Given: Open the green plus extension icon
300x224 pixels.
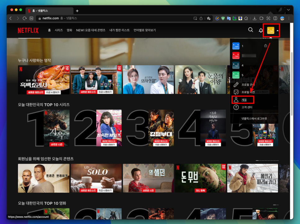Looking at the screenshot, I should click(234, 18).
